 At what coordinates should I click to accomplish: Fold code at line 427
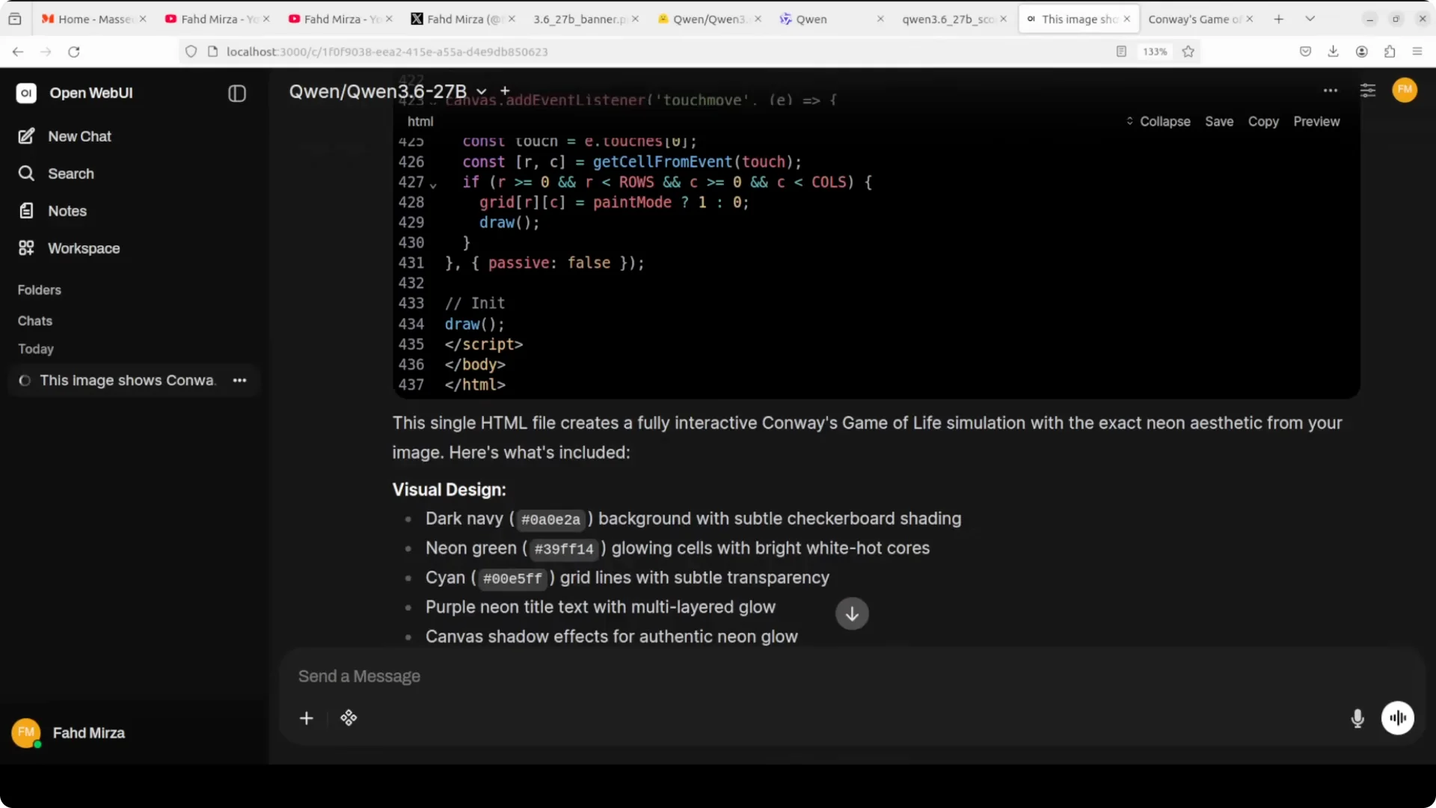click(433, 184)
